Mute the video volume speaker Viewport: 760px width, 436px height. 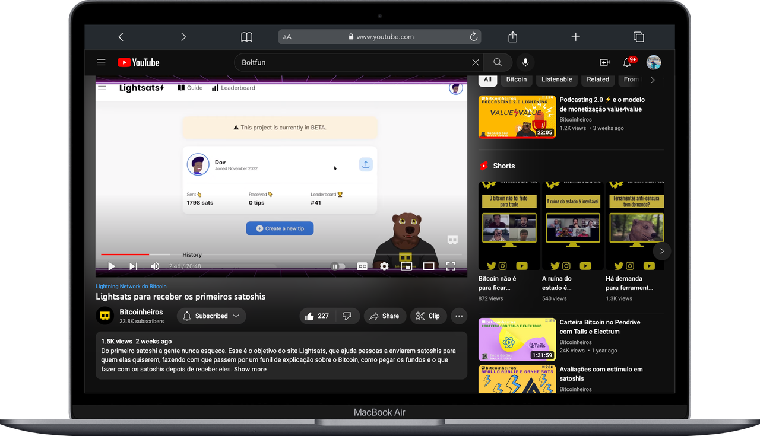click(x=155, y=266)
